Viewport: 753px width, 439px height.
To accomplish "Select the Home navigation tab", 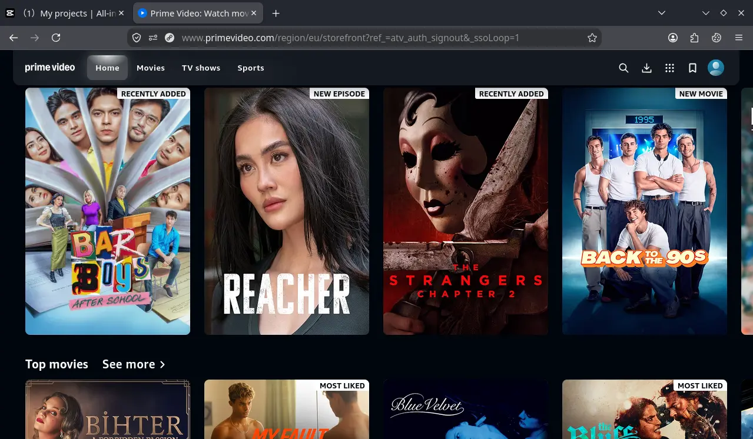I will 107,68.
